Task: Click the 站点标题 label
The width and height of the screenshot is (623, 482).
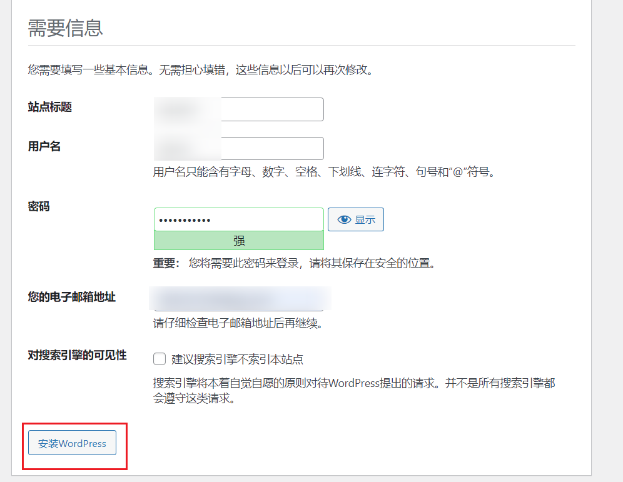Action: [49, 107]
